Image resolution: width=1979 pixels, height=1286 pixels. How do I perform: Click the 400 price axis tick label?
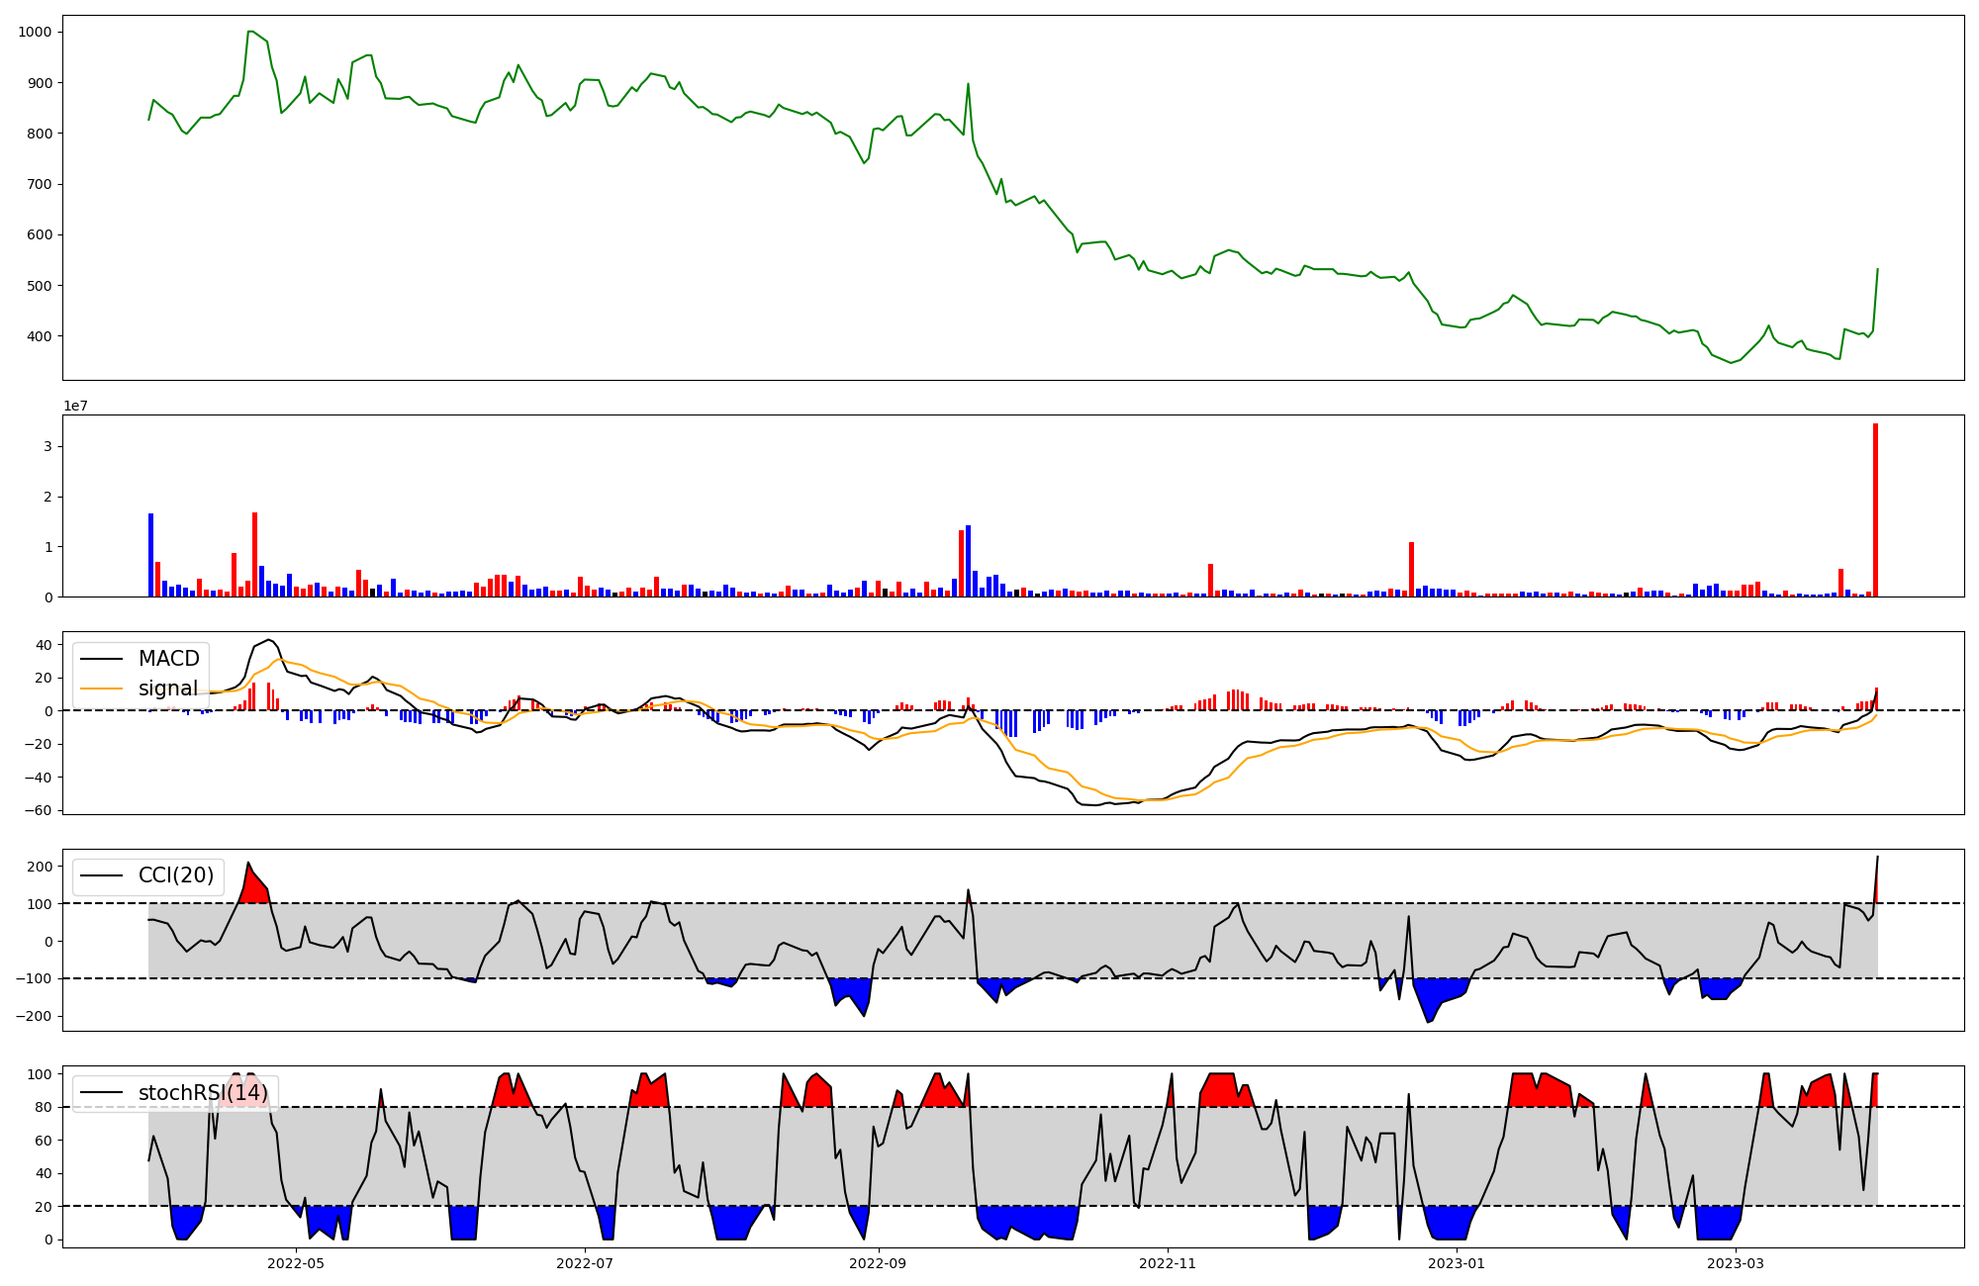tap(40, 336)
